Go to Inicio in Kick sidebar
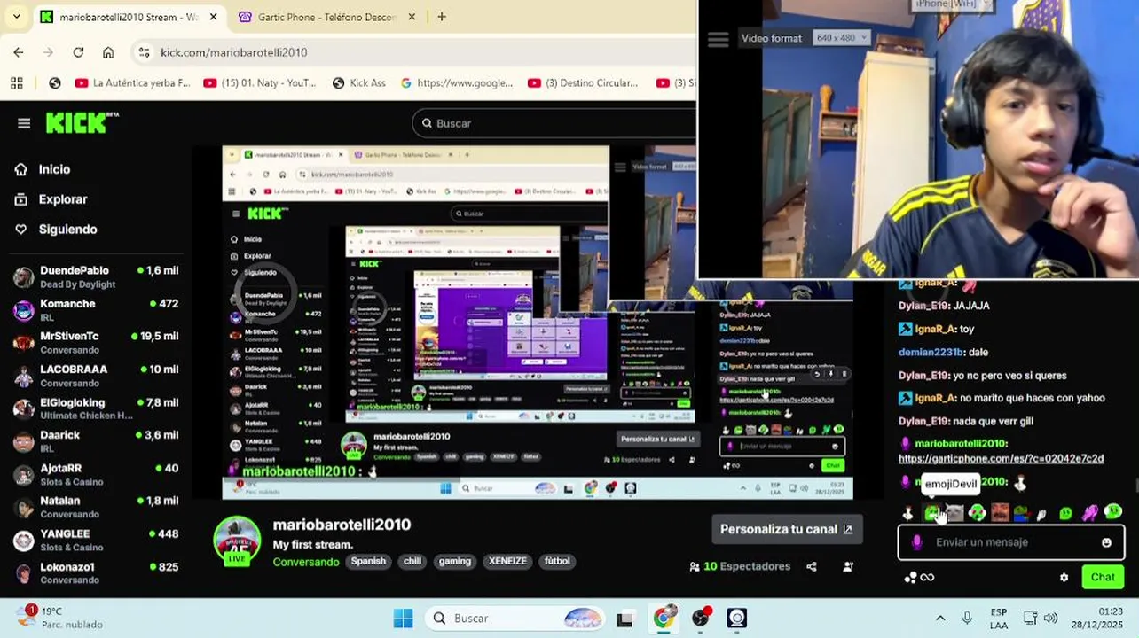 point(54,169)
